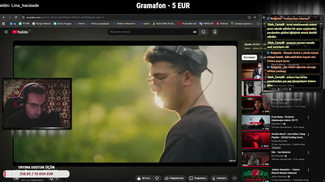Click the Сохранить save button
This screenshot has width=325, height=182.
click(x=198, y=178)
